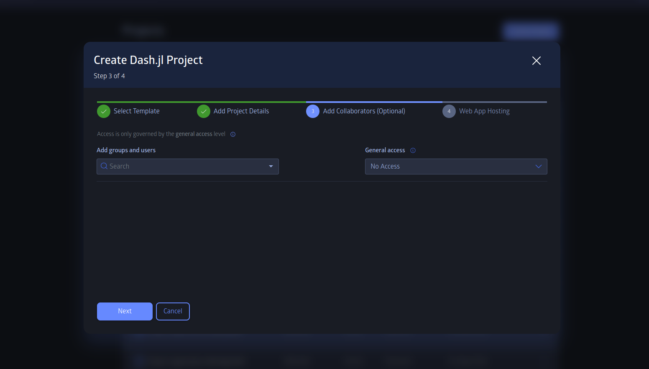The height and width of the screenshot is (369, 649).
Task: Click the General access label
Action: 385,150
